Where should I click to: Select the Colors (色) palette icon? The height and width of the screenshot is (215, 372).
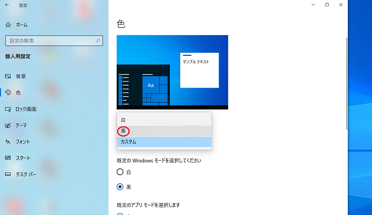coord(8,92)
